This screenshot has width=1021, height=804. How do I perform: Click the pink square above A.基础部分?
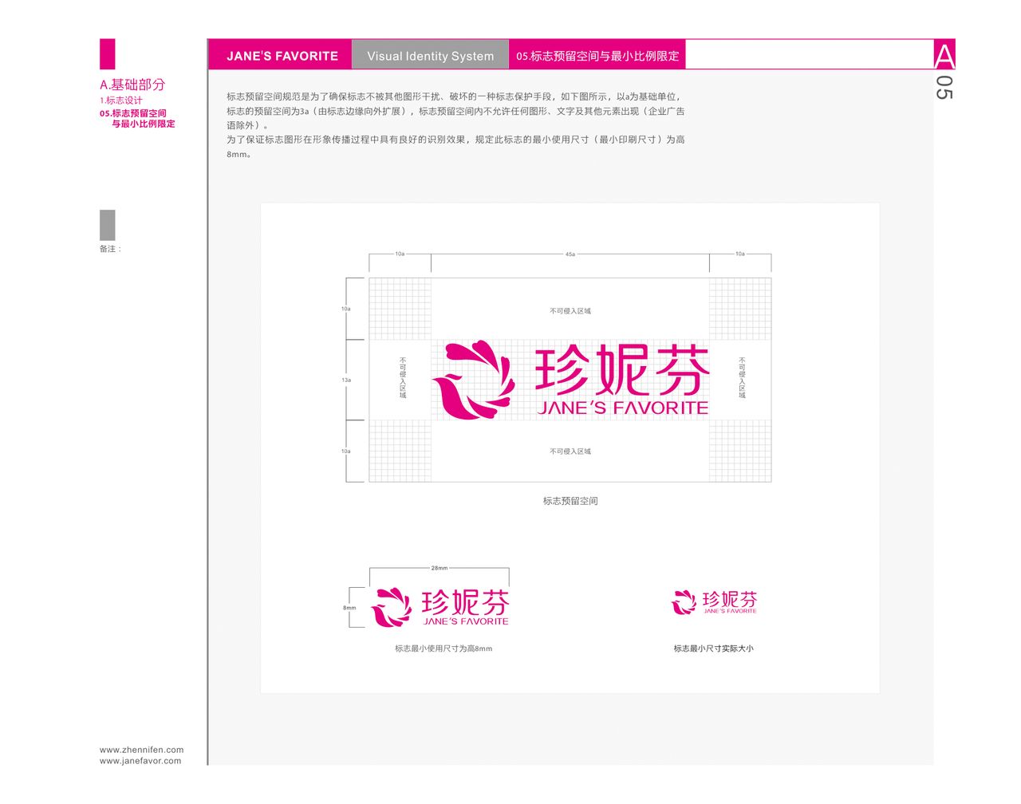tap(107, 53)
